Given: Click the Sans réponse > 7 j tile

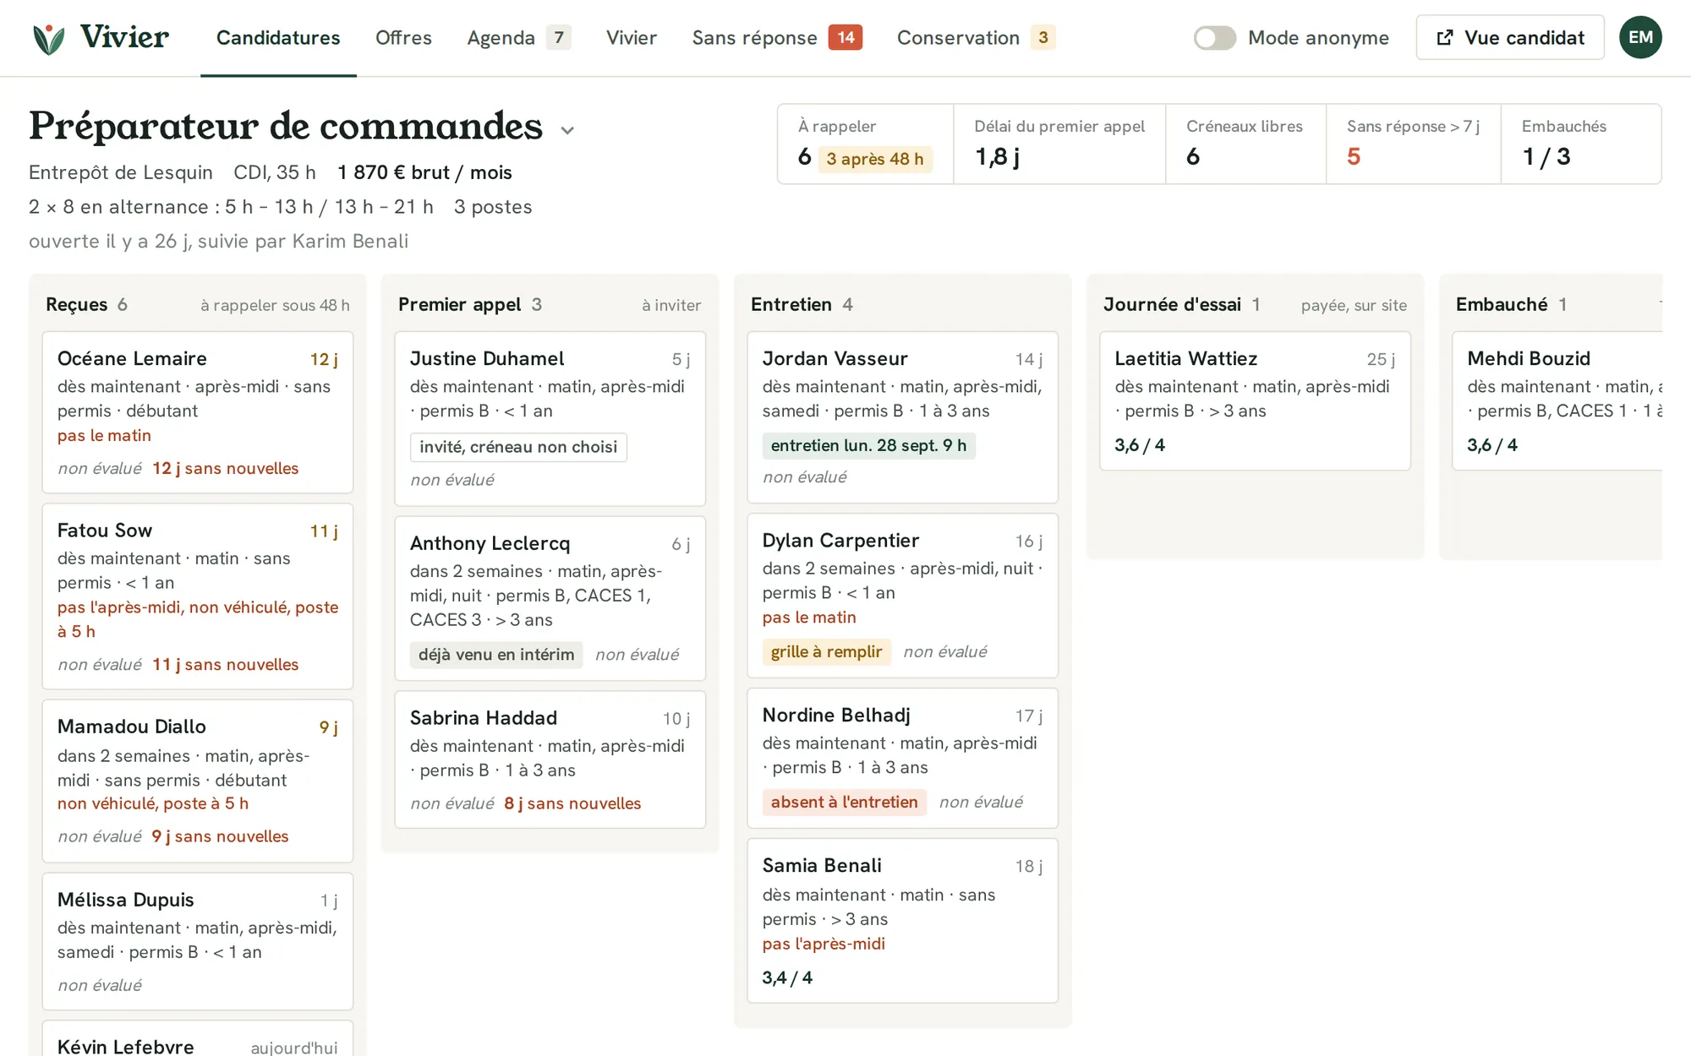Looking at the screenshot, I should (1414, 144).
